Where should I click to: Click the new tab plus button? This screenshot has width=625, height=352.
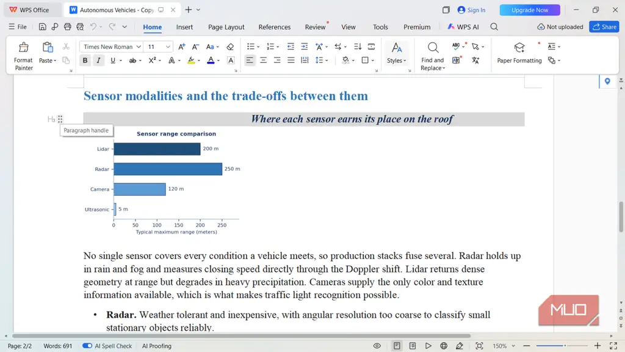[189, 10]
